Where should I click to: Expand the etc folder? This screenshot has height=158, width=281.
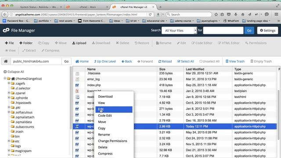(9, 141)
